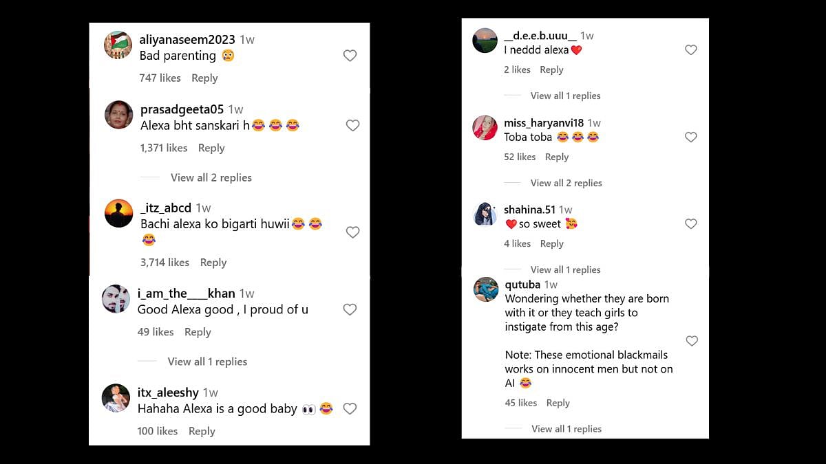Heart itx_aleeshy's "Alexa is a good baby" comment
This screenshot has height=464, width=826.
coord(350,408)
